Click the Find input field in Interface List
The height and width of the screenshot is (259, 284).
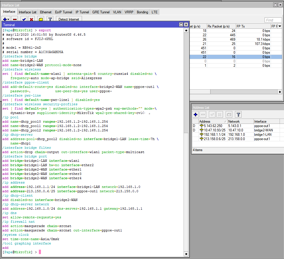click(x=273, y=20)
